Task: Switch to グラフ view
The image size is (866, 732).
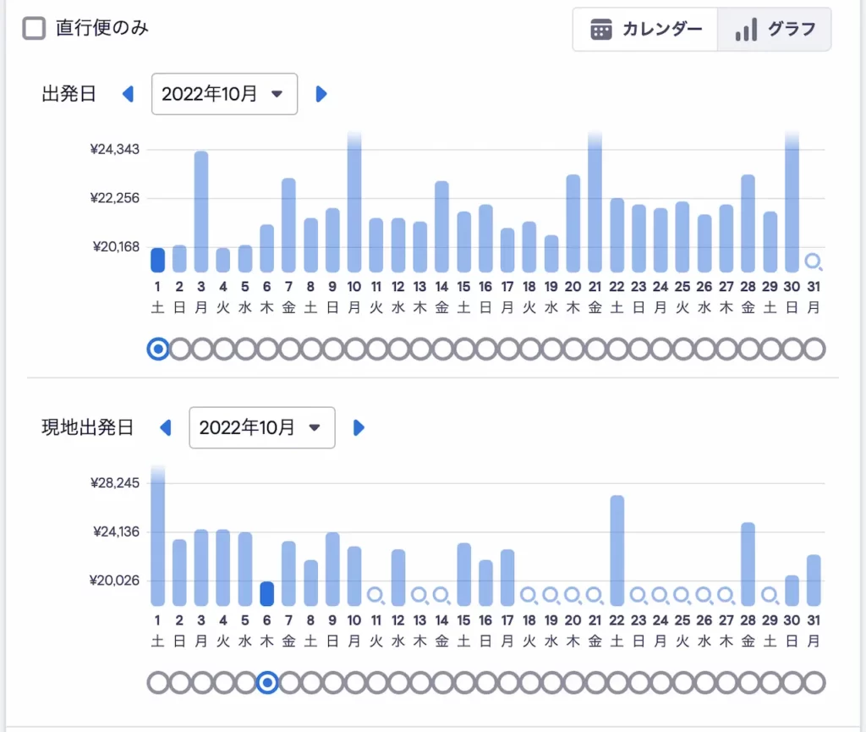Action: point(775,30)
